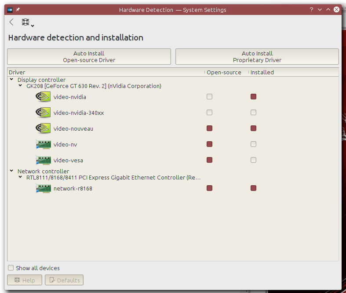The width and height of the screenshot is (346, 293).
Task: Click the nvidia logo icon beside video-nvidia
Action: (x=43, y=97)
